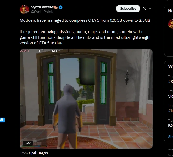173x157 pixels.
Task: Click the Synth Potato display name
Action: 42,7
